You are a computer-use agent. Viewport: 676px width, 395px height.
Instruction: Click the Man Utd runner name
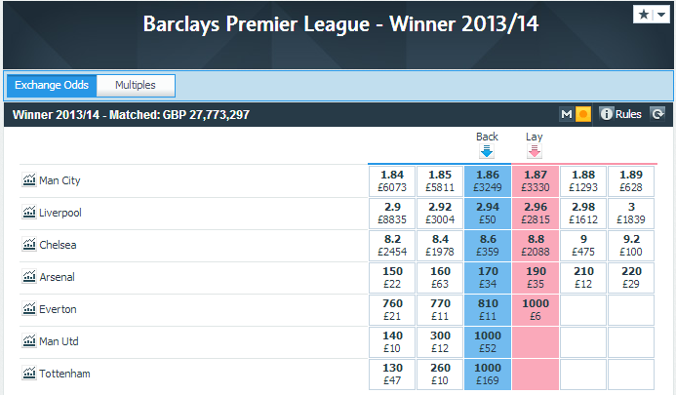tap(59, 341)
